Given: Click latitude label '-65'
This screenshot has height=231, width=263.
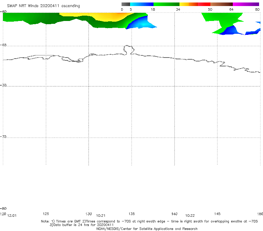Looking at the screenshot, I should (x=3, y=45).
